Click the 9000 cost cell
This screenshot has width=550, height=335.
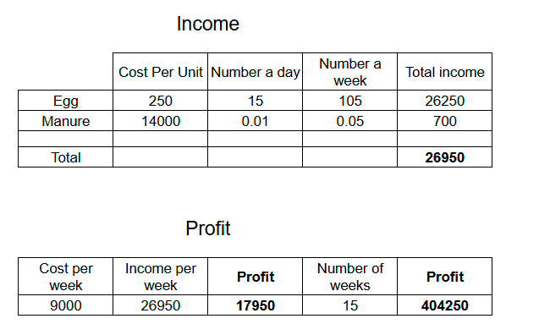66,305
